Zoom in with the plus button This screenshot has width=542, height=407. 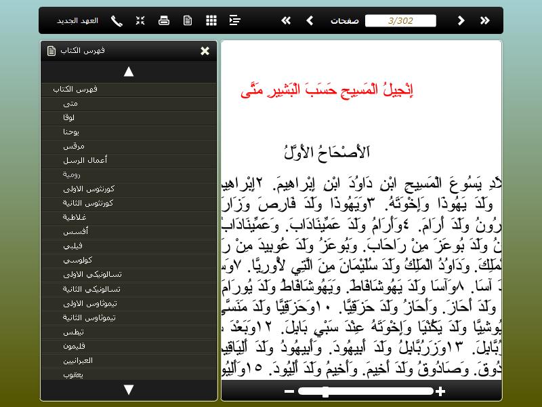coord(440,391)
